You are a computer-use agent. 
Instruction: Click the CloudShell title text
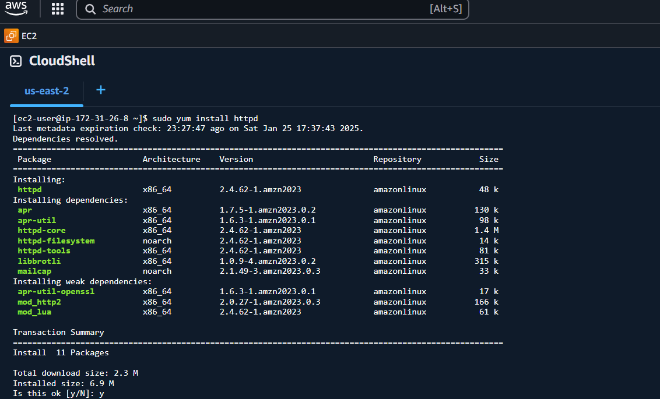pyautogui.click(x=62, y=61)
